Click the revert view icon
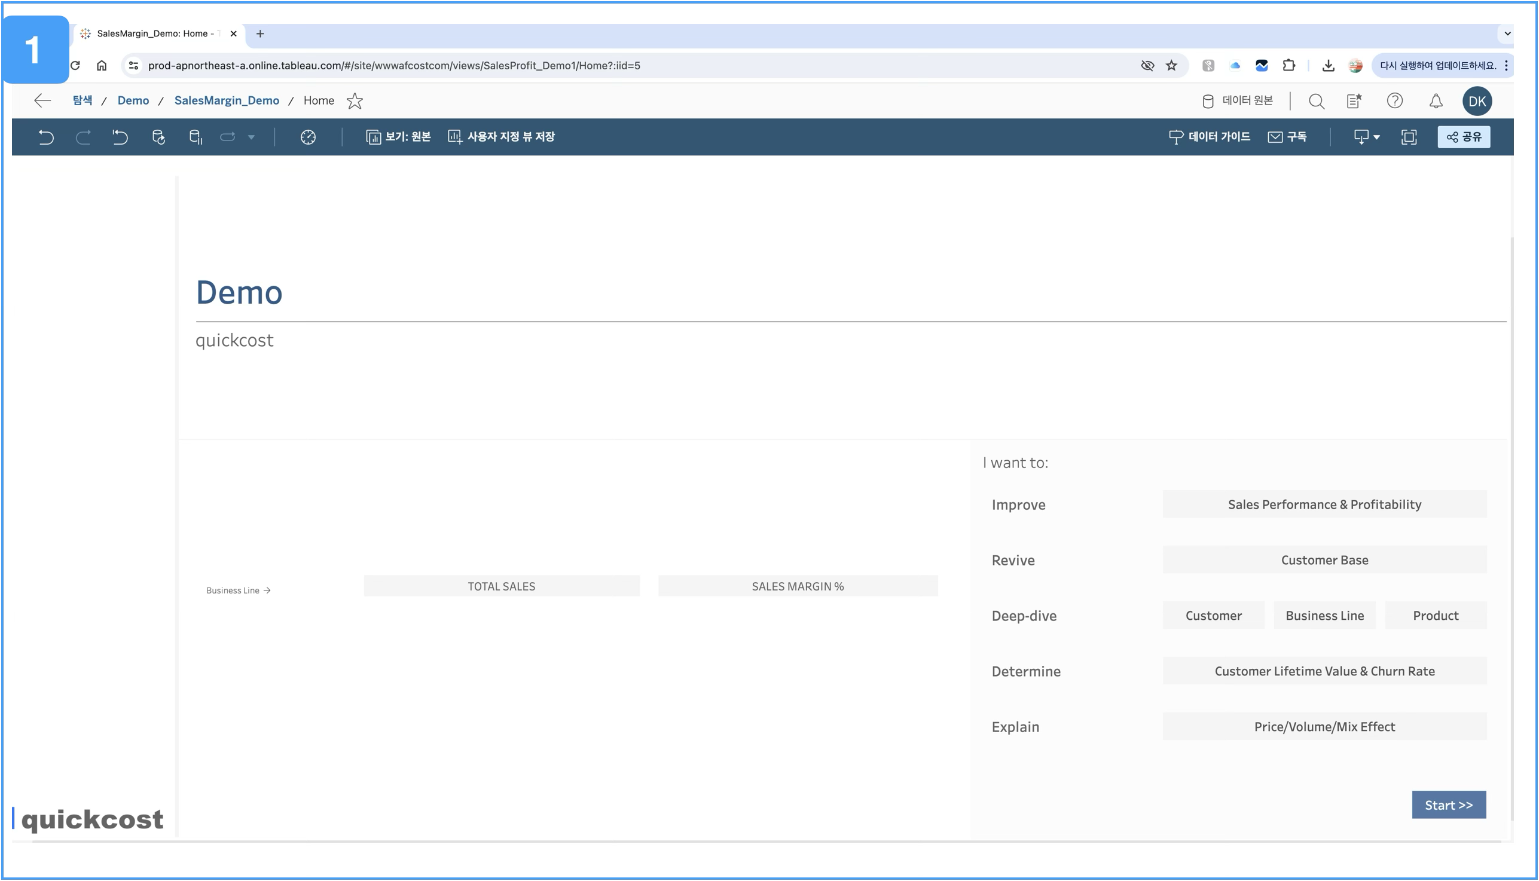Screen dimensions: 1539x881 pyautogui.click(x=120, y=137)
